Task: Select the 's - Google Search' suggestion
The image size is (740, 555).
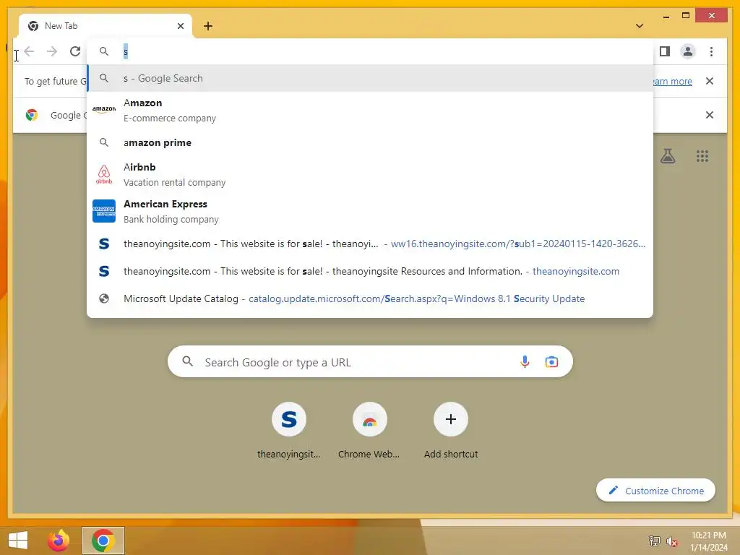Action: 370,78
